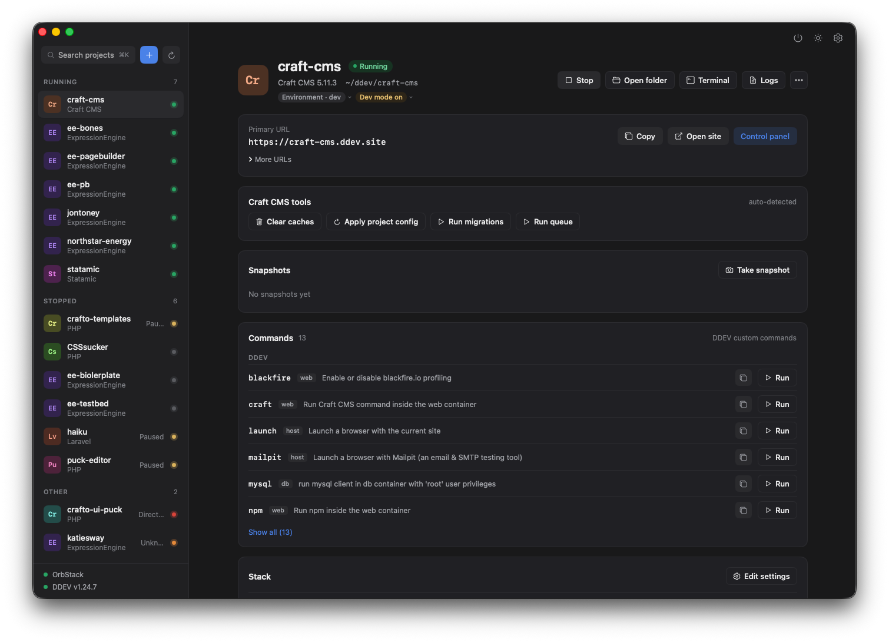The image size is (889, 642).
Task: Run the npm command
Action: pos(777,510)
